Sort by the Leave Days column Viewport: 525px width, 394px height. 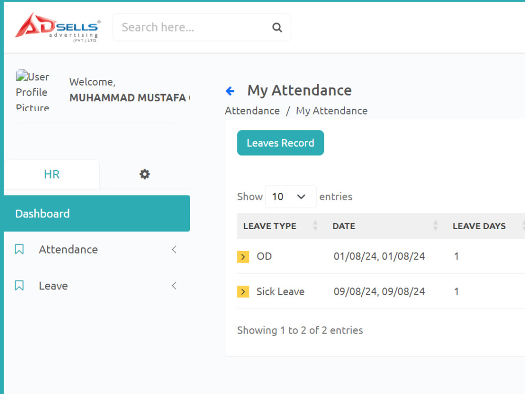[486, 226]
